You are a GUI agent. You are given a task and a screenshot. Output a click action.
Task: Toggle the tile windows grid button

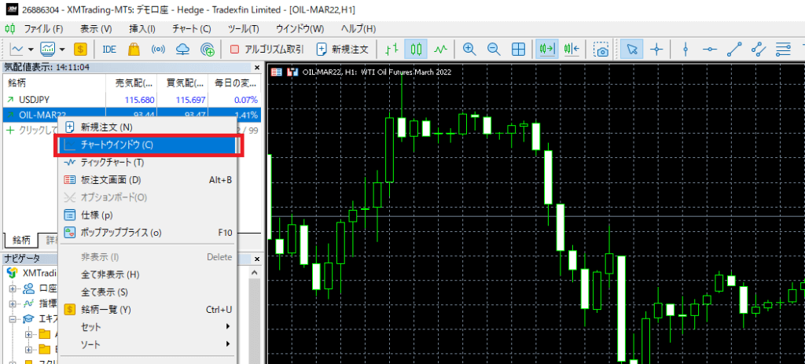519,50
